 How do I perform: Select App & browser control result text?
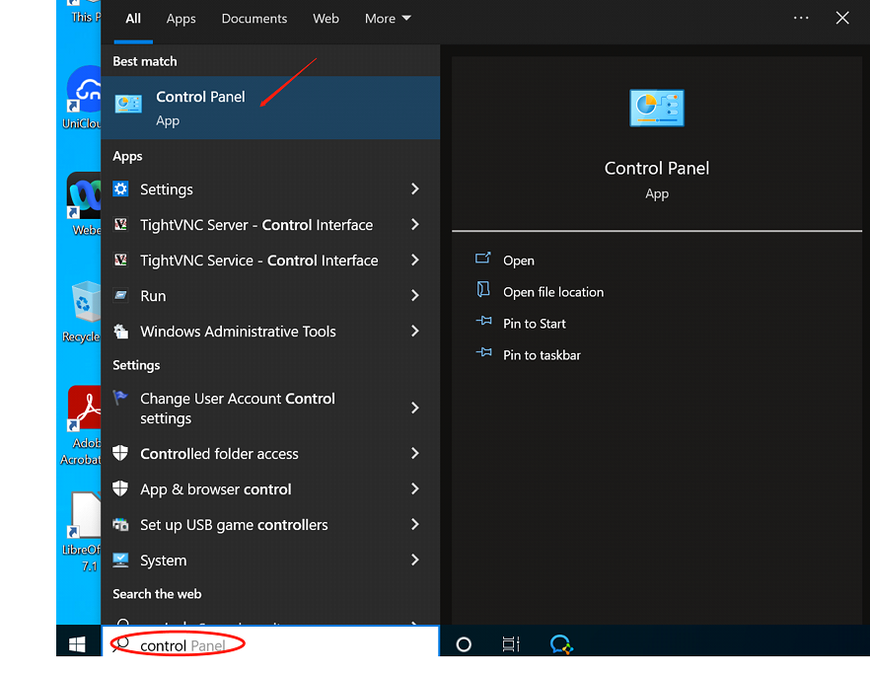[x=216, y=489]
